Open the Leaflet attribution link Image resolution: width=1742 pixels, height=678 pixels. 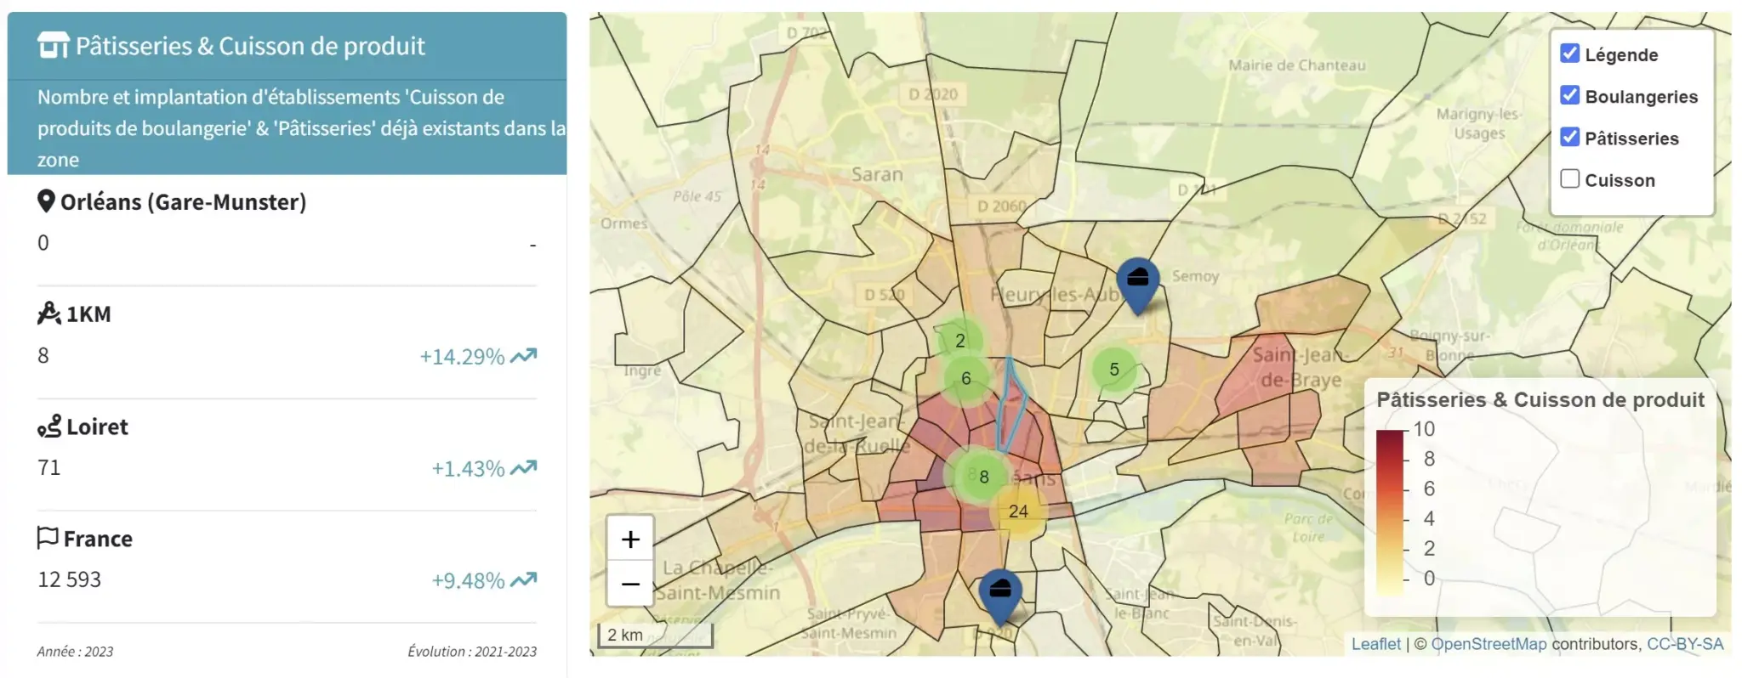pyautogui.click(x=1375, y=644)
